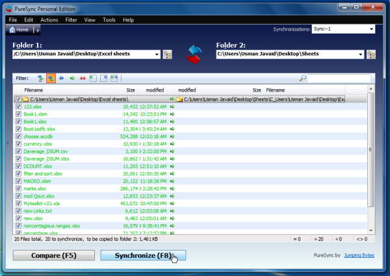Uncheck MACRO.xlsm checkbox
This screenshot has width=390, height=276.
pyautogui.click(x=18, y=181)
